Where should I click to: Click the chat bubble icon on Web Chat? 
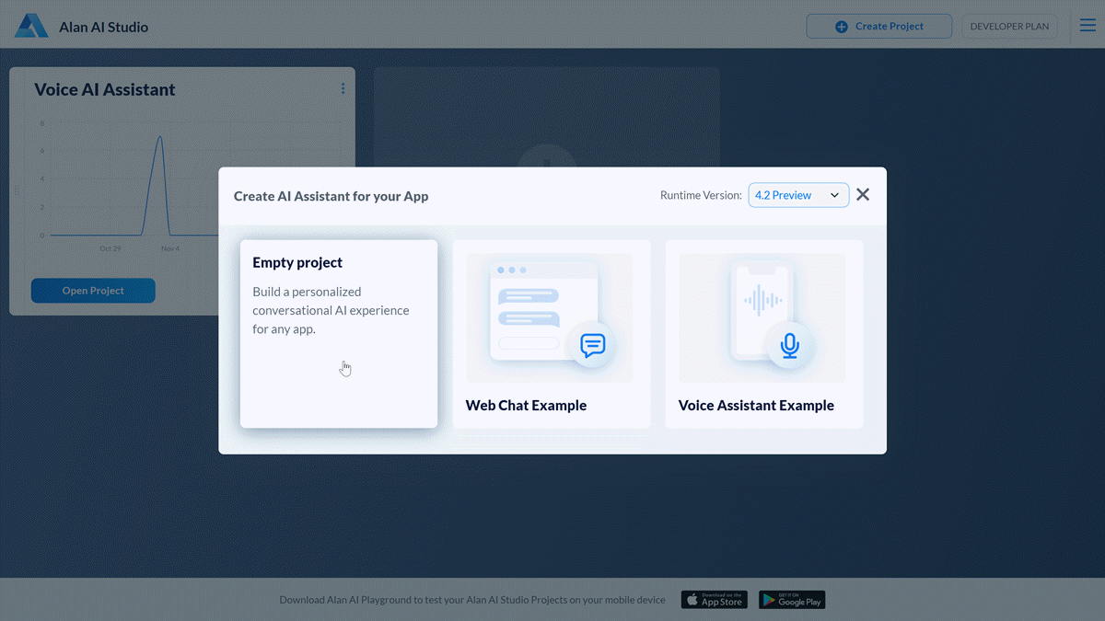592,345
